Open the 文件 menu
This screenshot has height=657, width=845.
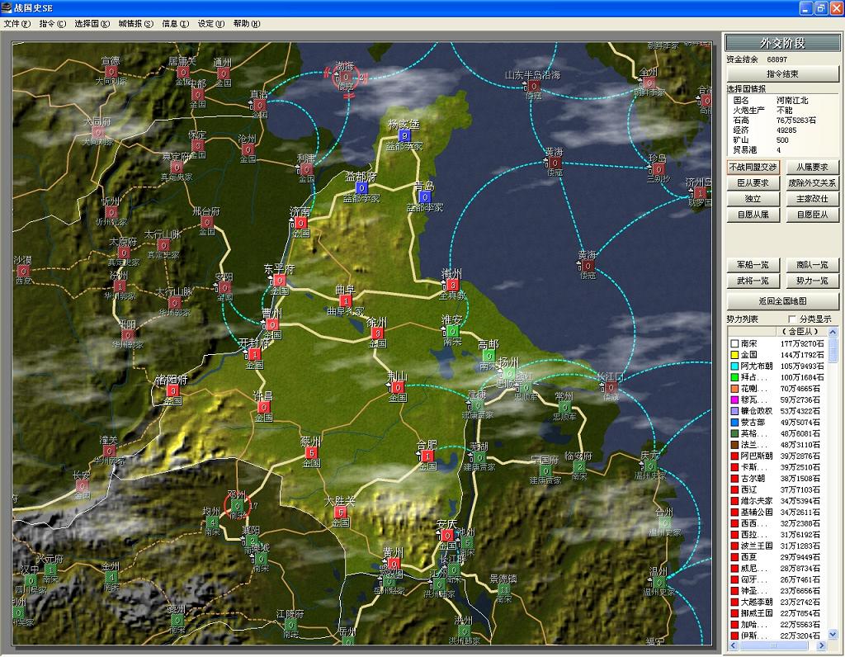coord(17,24)
